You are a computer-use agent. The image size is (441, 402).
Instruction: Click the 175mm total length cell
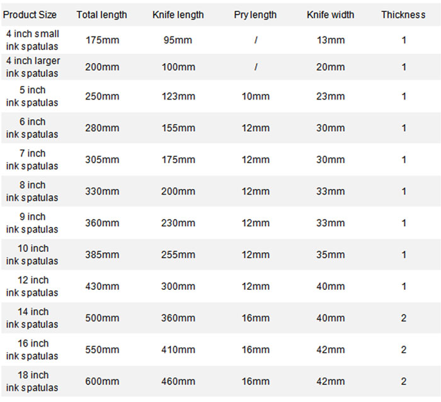pyautogui.click(x=102, y=40)
